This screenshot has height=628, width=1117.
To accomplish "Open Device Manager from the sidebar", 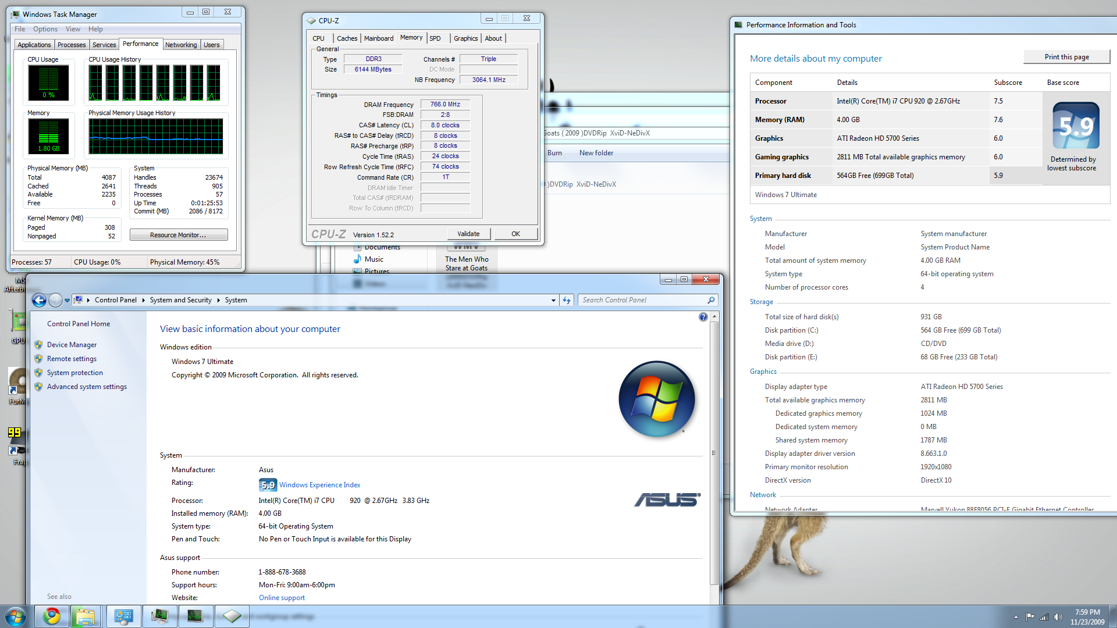I will click(x=72, y=345).
